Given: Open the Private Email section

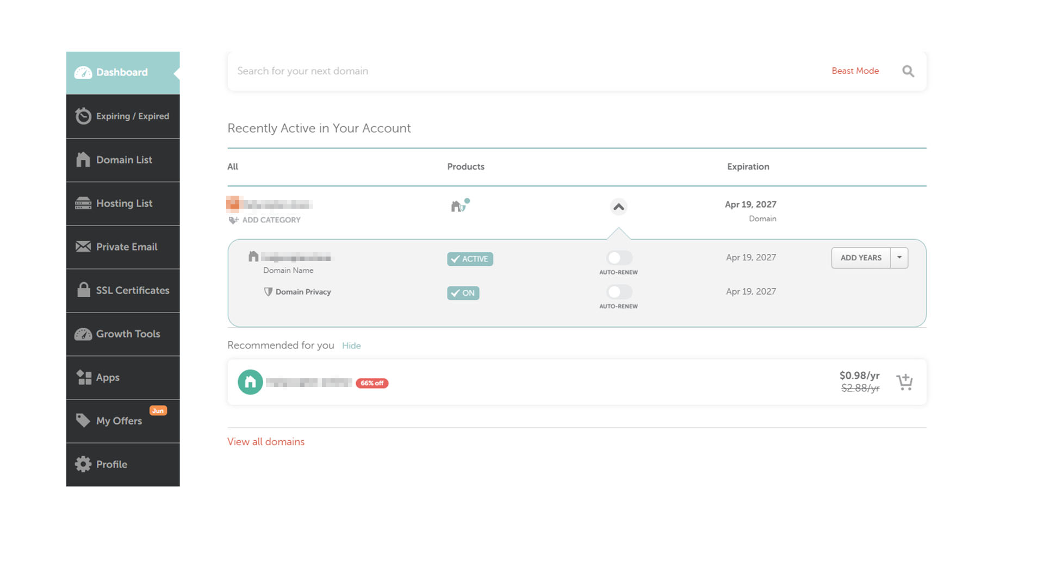Looking at the screenshot, I should click(x=123, y=247).
